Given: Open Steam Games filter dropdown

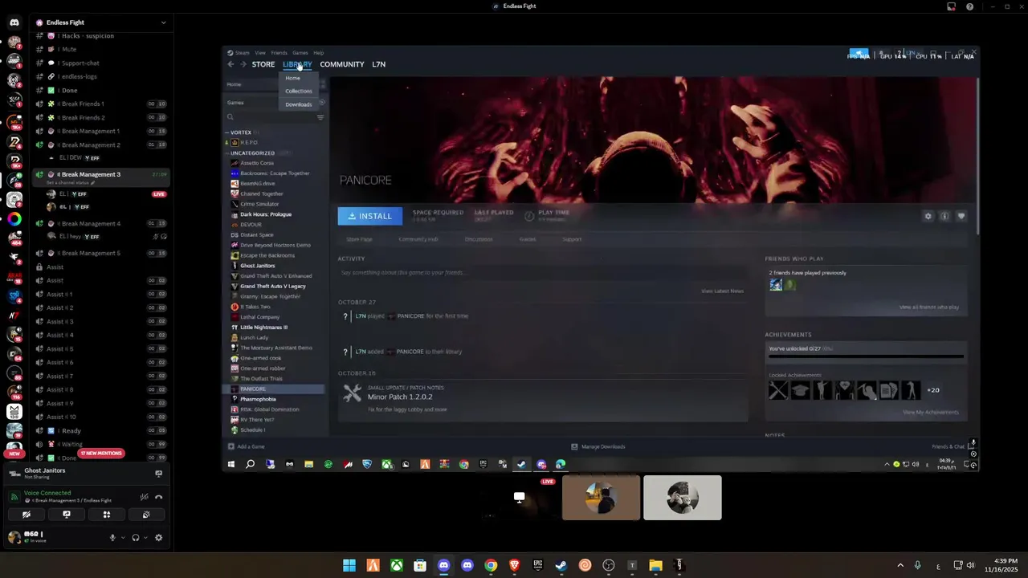Looking at the screenshot, I should (275, 103).
